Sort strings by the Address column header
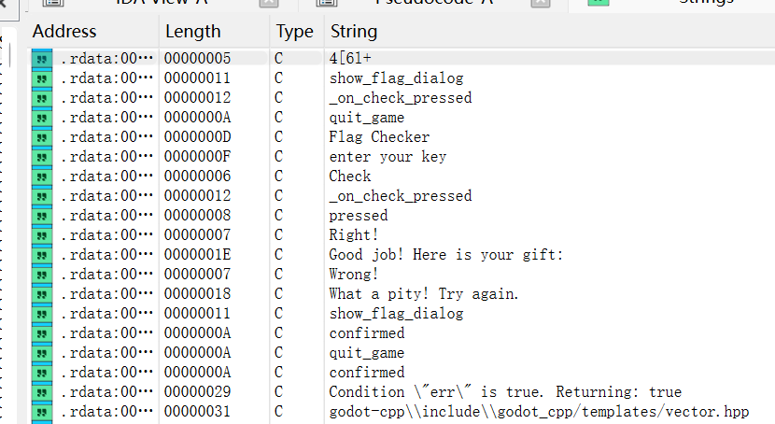Image resolution: width=775 pixels, height=424 pixels. [64, 31]
